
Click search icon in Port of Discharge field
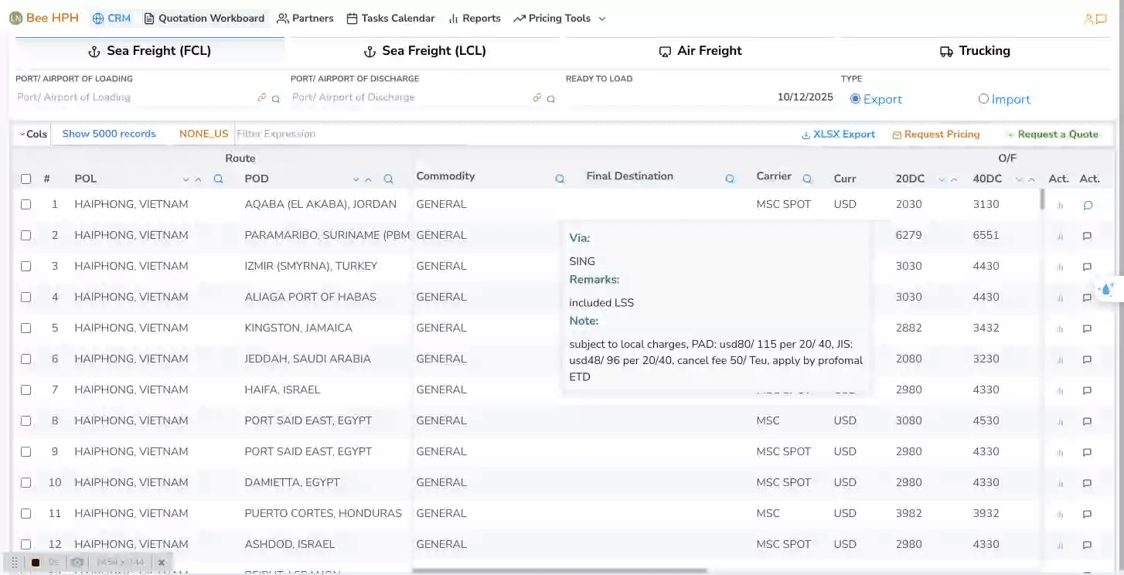(551, 99)
